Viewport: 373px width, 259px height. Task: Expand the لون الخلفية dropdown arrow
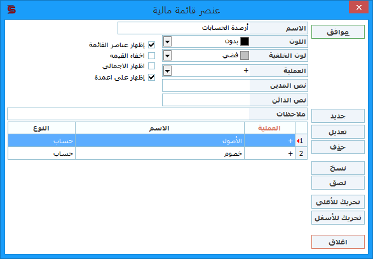click(x=168, y=55)
